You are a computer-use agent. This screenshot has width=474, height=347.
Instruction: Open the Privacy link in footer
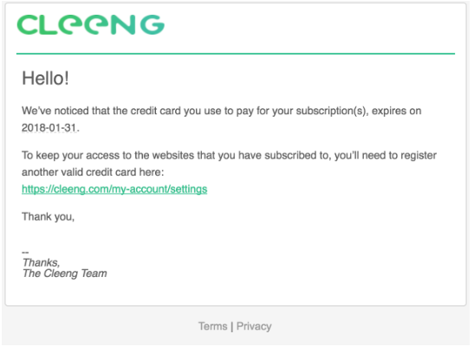(254, 326)
